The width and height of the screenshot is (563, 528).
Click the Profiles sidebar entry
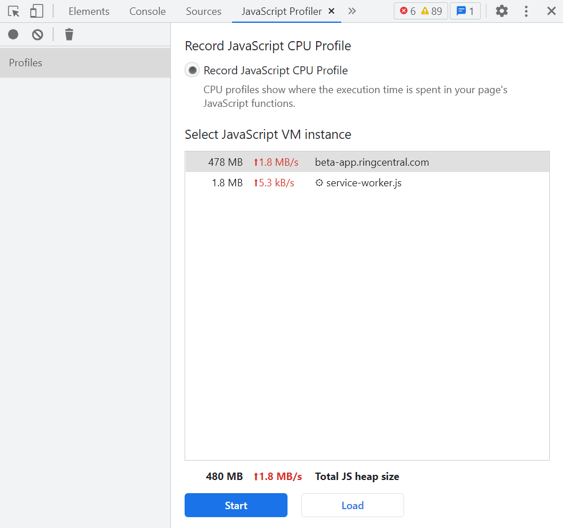(26, 63)
